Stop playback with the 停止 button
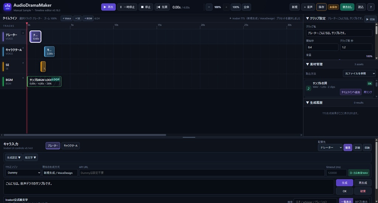The width and height of the screenshot is (378, 203). click(145, 7)
